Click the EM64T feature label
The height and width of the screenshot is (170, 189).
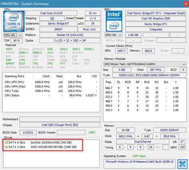(10, 64)
